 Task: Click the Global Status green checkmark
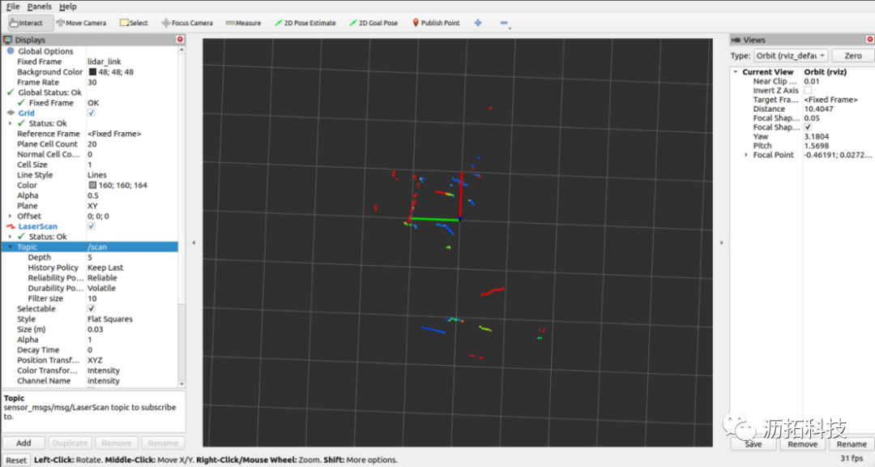[10, 92]
